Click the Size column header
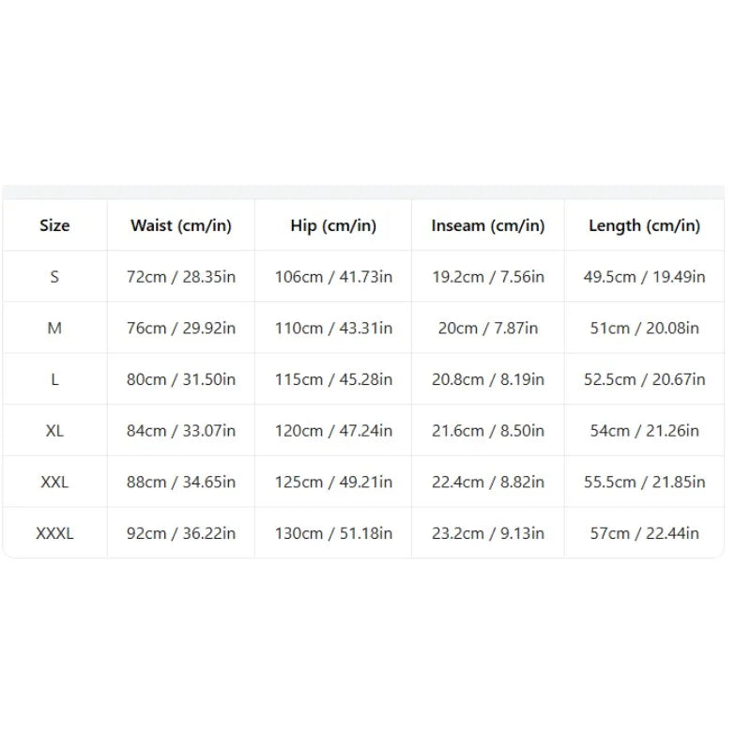Viewport: 751px width, 751px height. 54,225
